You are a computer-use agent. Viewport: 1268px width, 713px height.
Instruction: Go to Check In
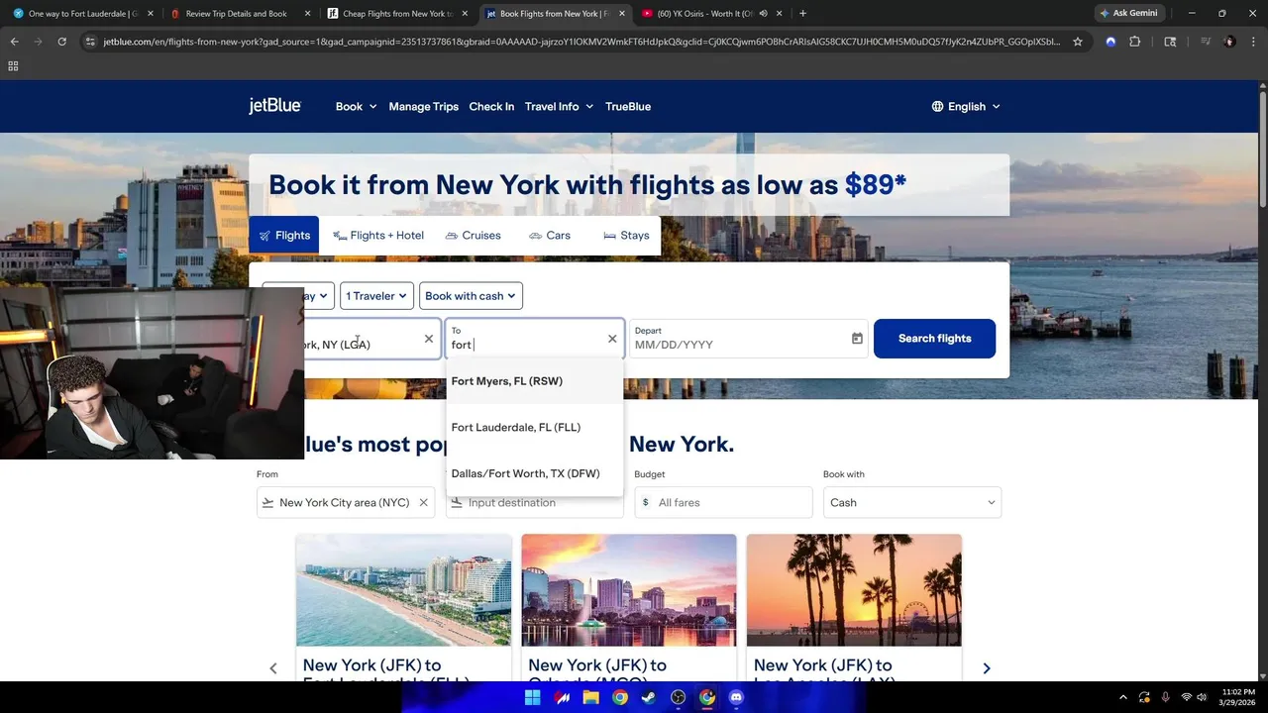(x=491, y=106)
